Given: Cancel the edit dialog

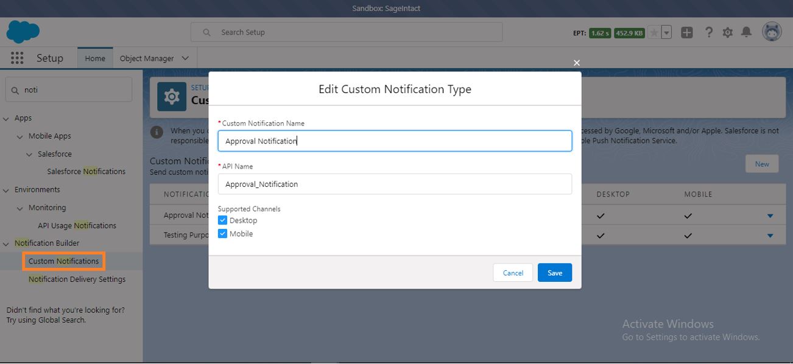Looking at the screenshot, I should (513, 273).
